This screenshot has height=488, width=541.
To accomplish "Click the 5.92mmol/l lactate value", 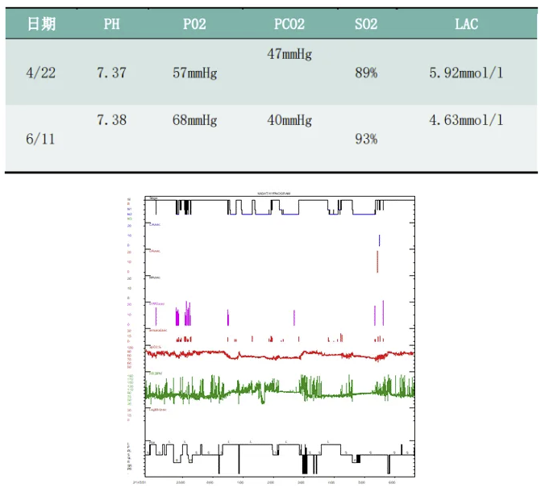I will tap(466, 73).
